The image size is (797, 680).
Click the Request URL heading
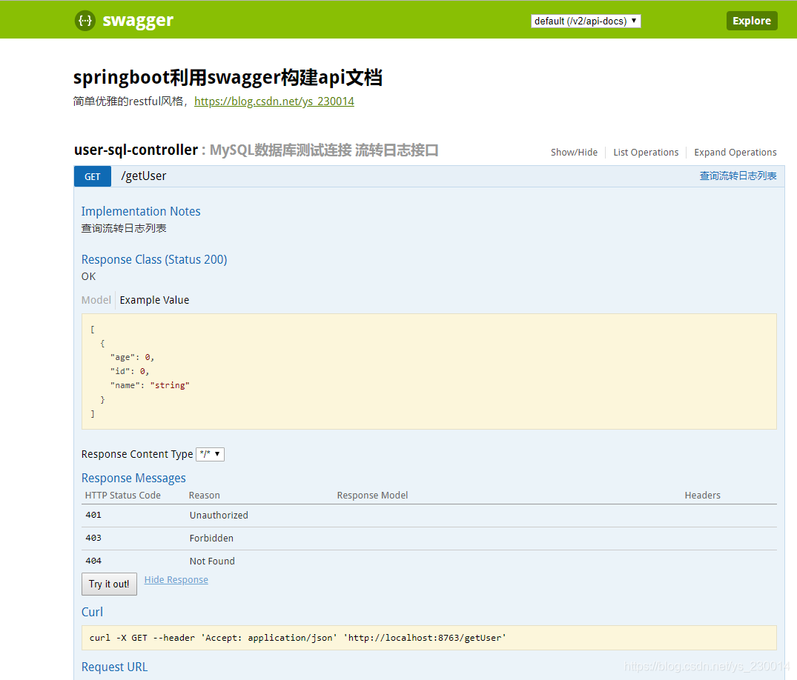[114, 667]
